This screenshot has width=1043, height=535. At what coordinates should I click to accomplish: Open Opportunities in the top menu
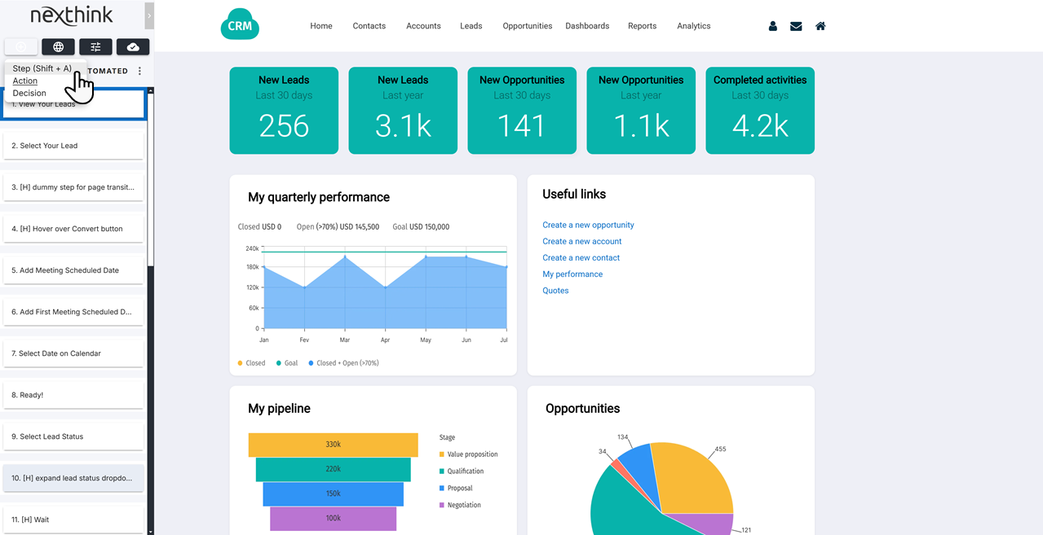(x=528, y=26)
